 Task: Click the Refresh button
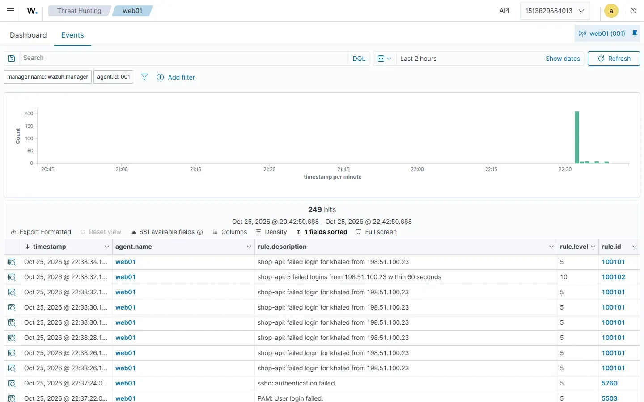pos(614,59)
